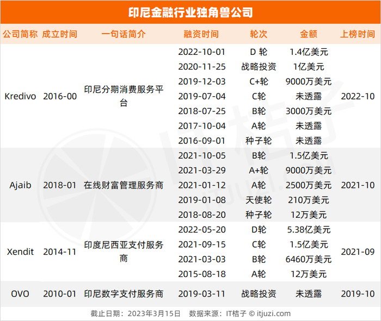Click financing date 2021-09-15
The width and height of the screenshot is (381, 321).
202,244
